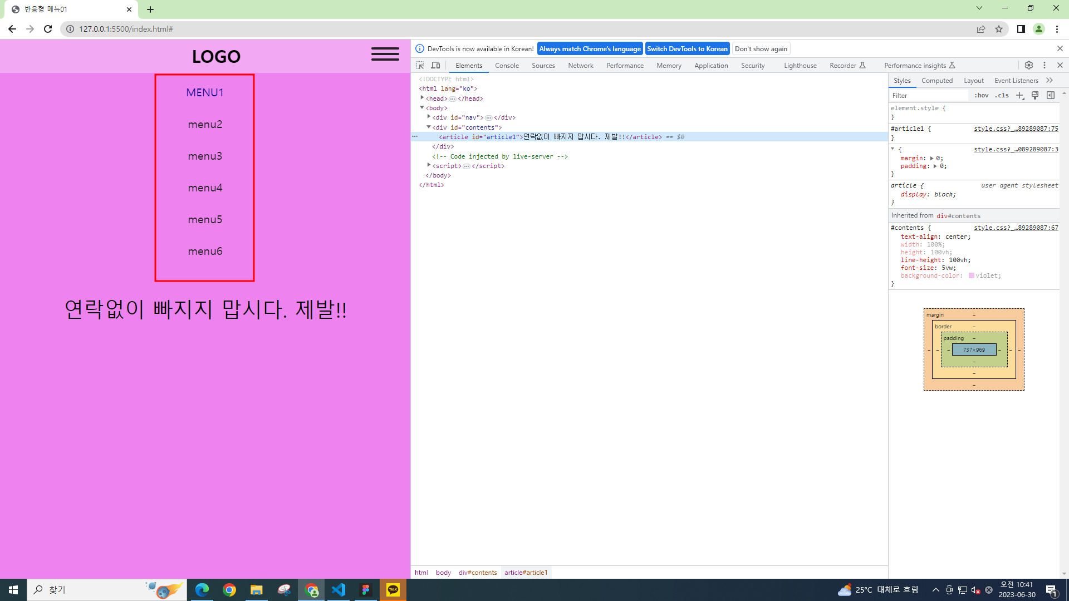
Task: Open DevTools settings gear
Action: click(x=1029, y=65)
